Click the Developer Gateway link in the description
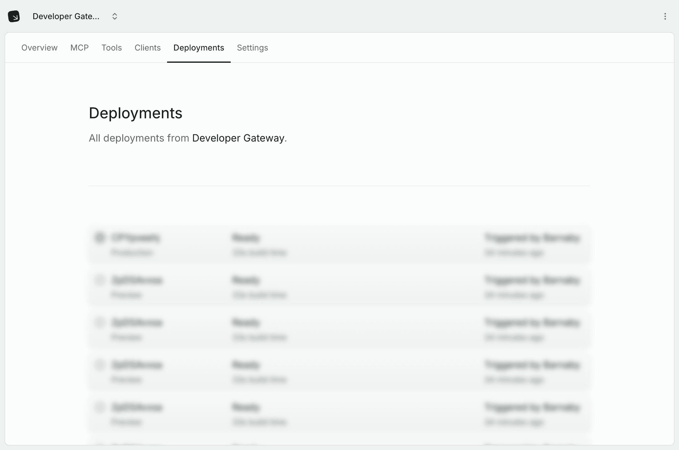 click(239, 138)
